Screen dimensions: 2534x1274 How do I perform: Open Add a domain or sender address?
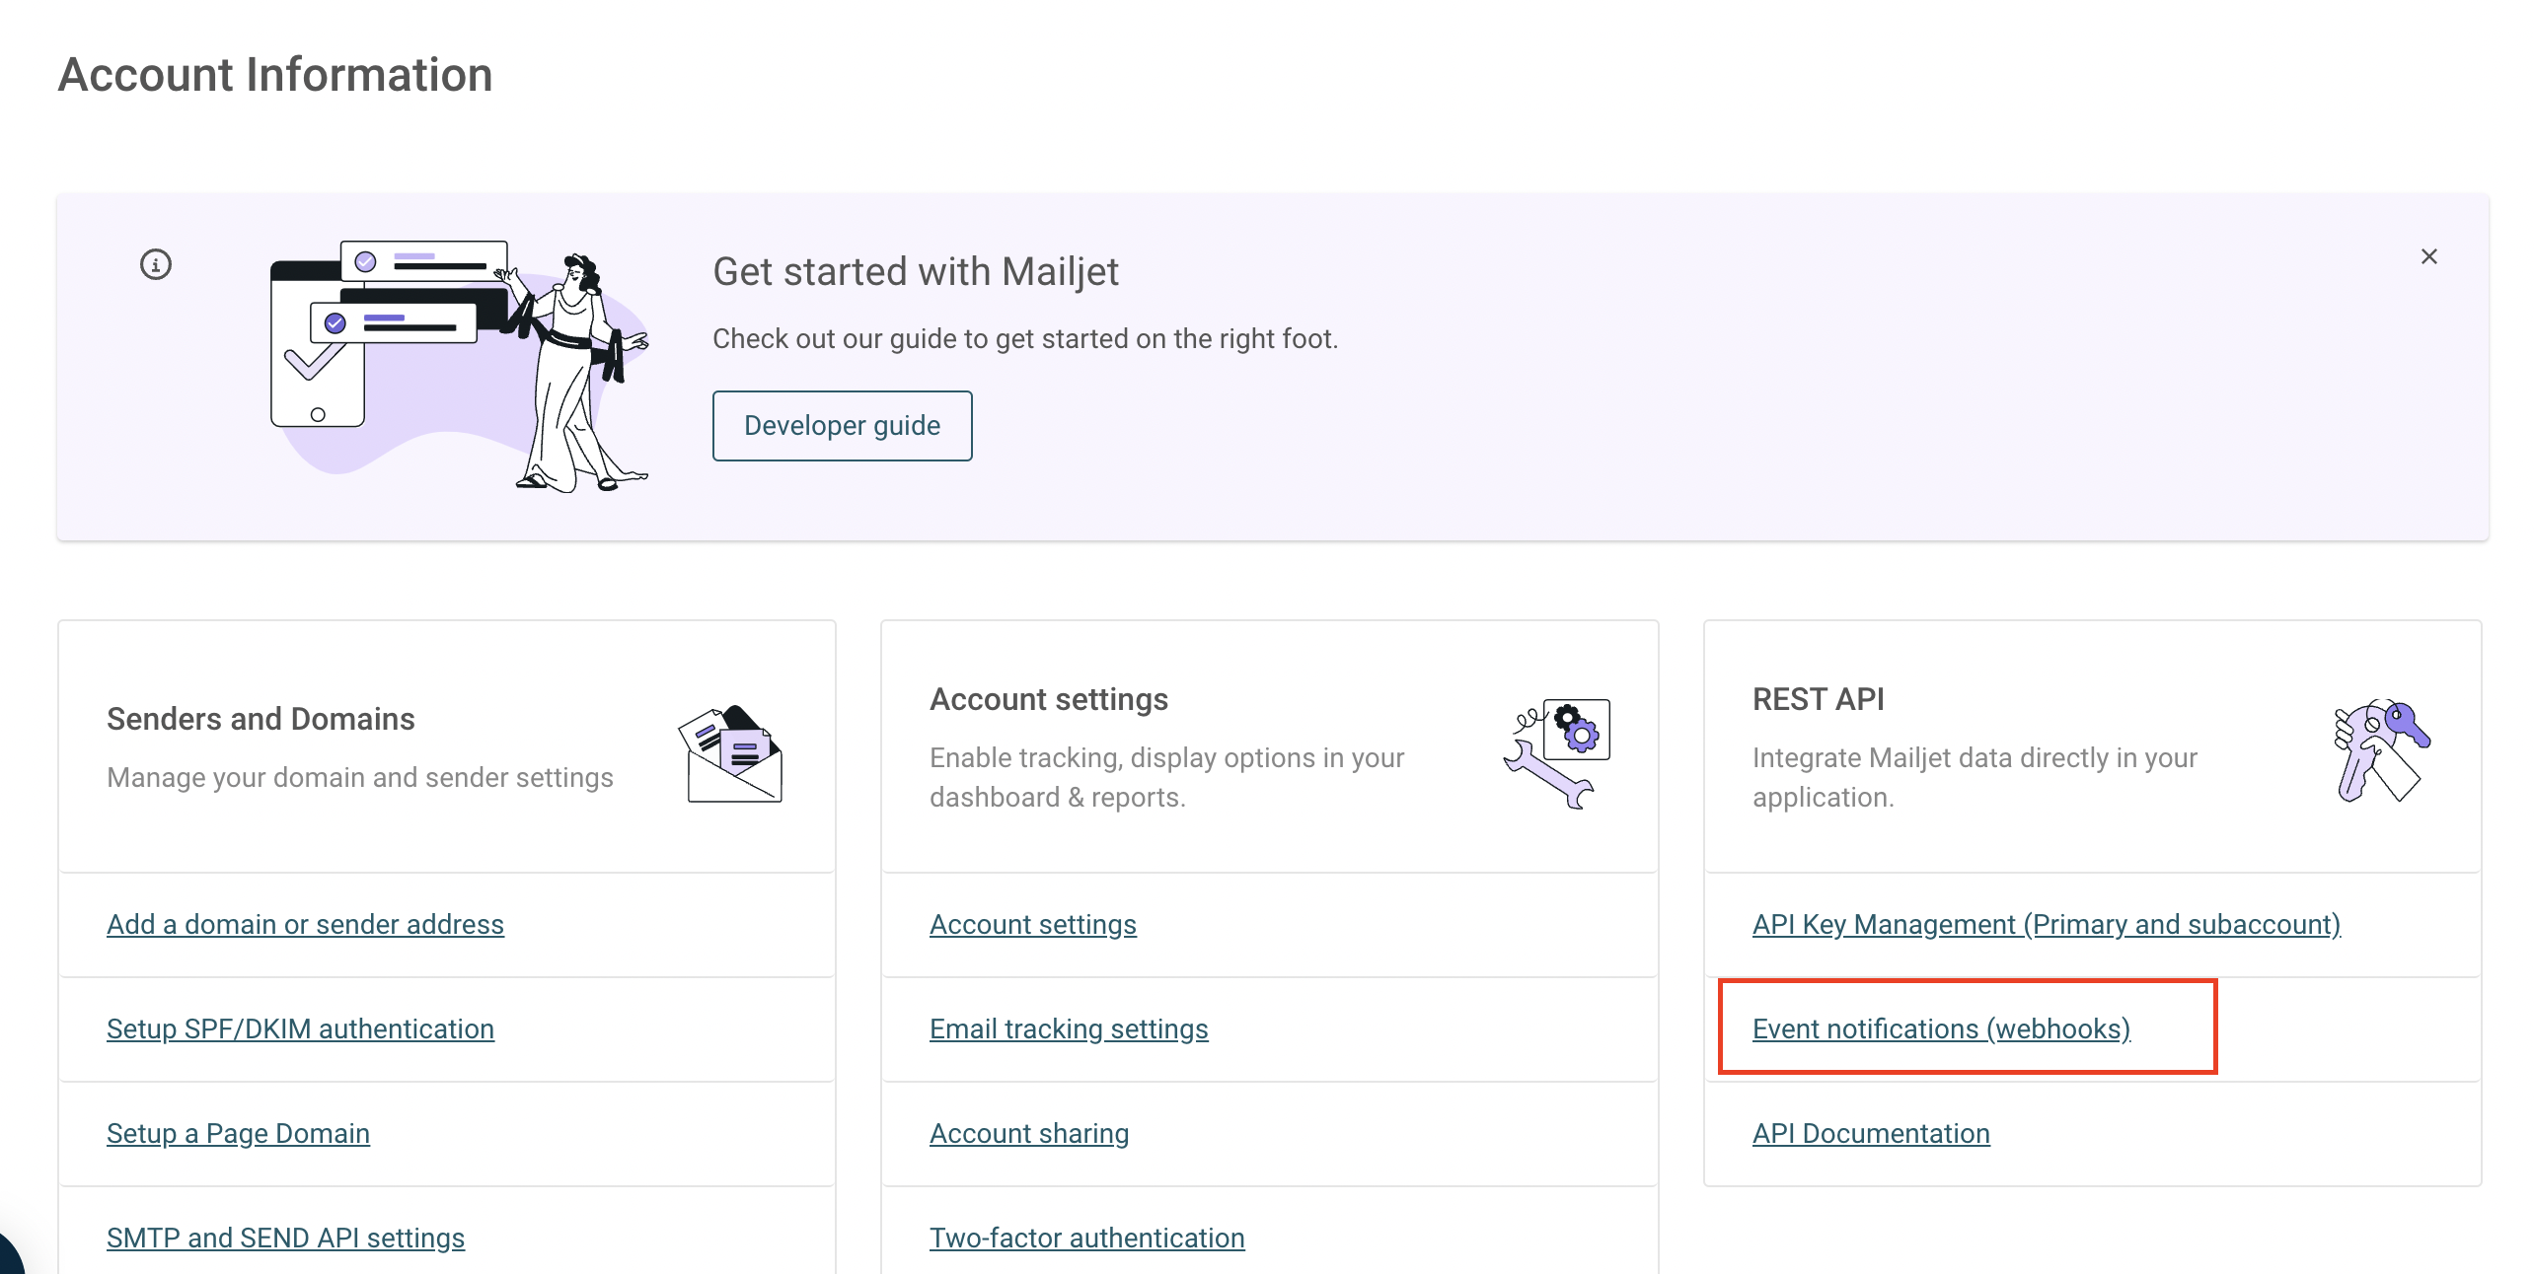tap(305, 925)
